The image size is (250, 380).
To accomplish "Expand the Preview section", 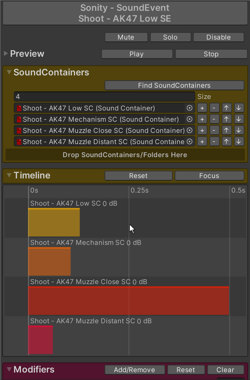I will tap(6, 53).
